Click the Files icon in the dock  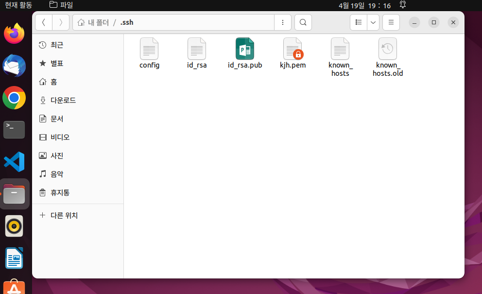point(14,194)
